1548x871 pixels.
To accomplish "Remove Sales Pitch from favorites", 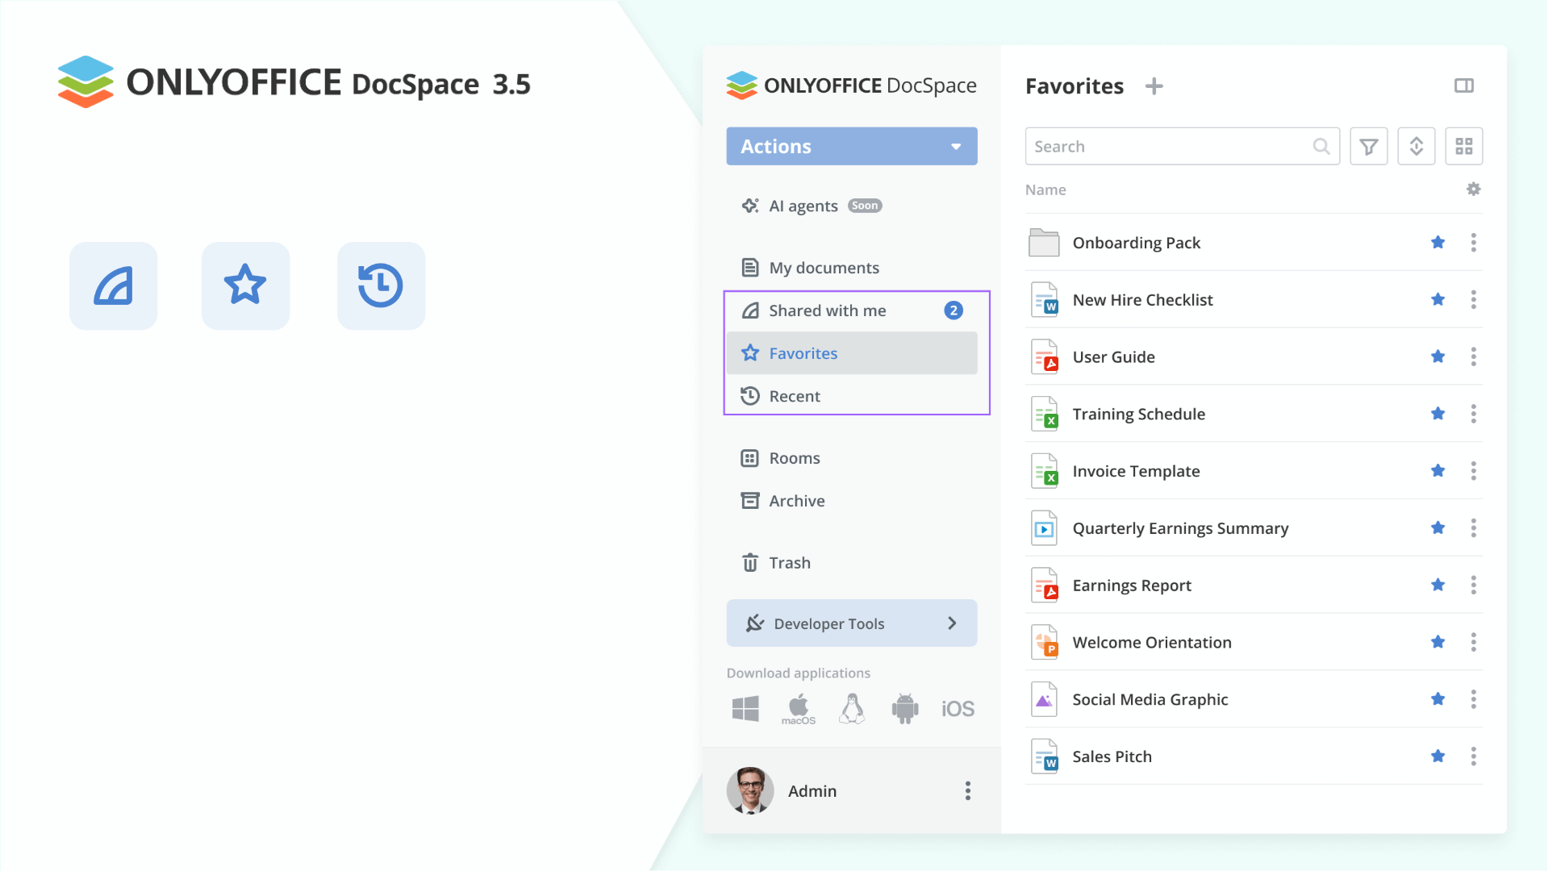I will [x=1437, y=756].
